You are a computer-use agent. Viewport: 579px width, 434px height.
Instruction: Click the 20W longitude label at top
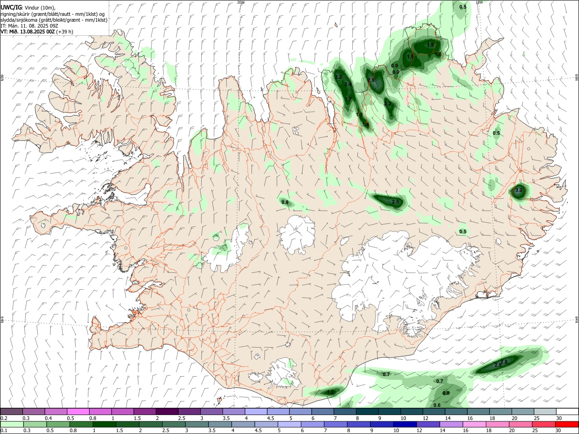(241, 2)
